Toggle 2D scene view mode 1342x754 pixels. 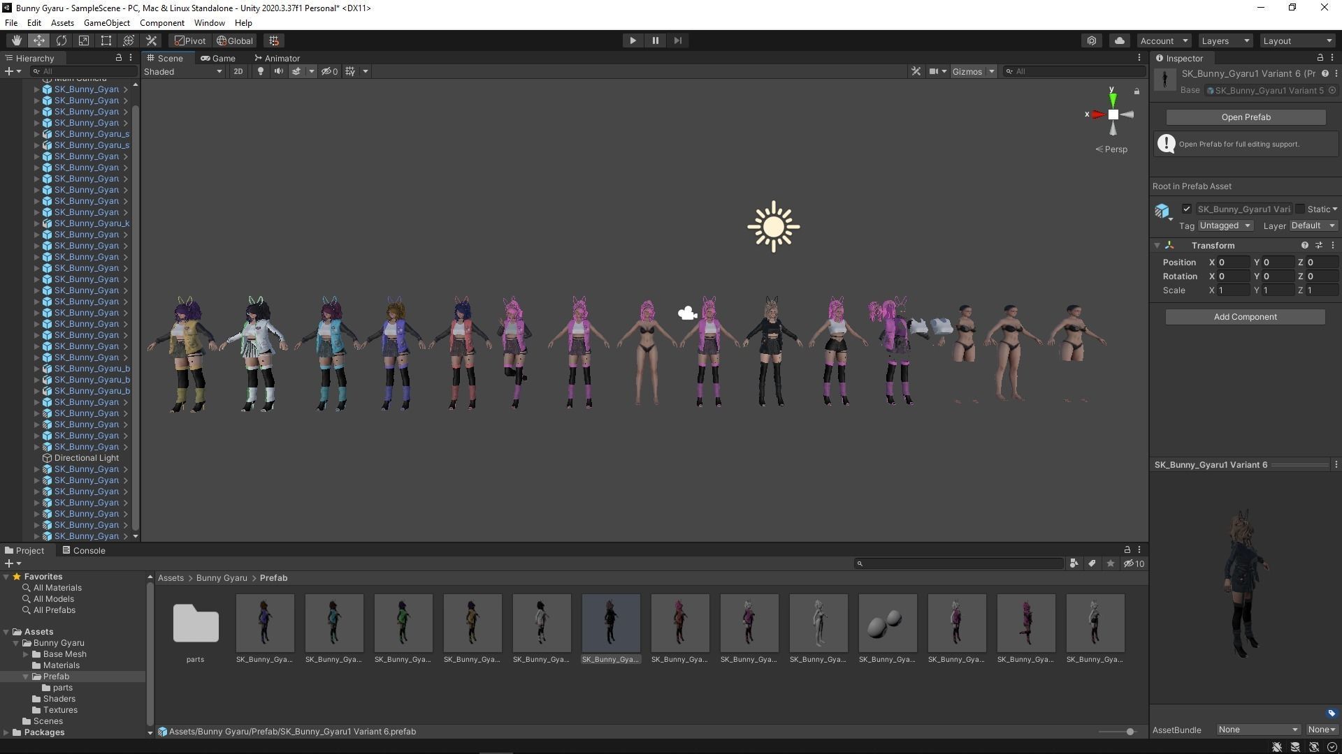[x=238, y=71]
